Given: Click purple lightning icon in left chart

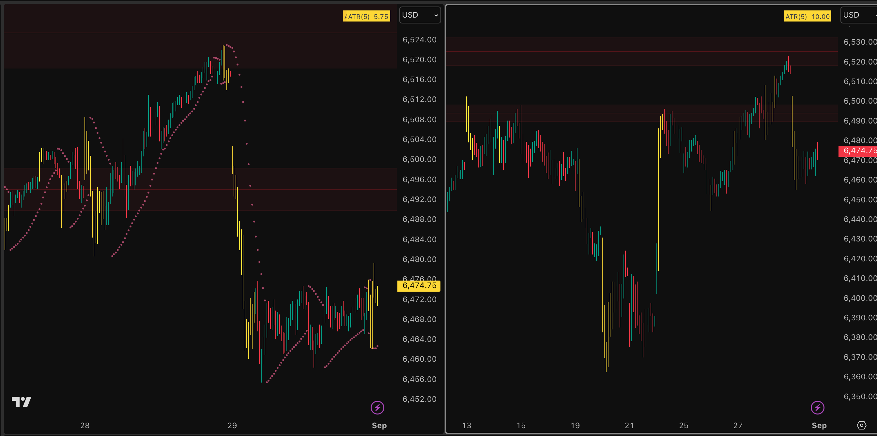Looking at the screenshot, I should point(377,407).
